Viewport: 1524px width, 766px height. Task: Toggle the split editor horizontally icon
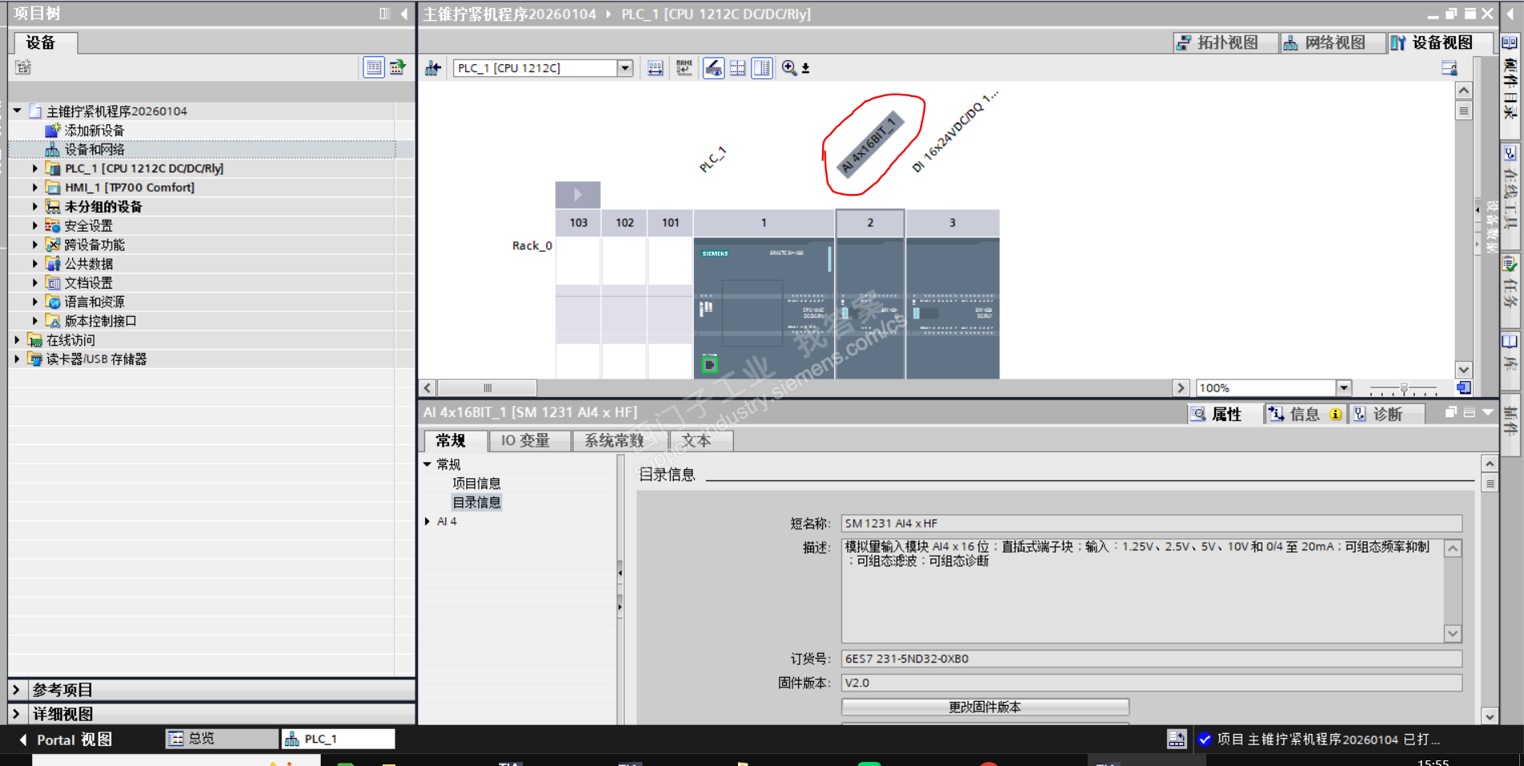(738, 68)
